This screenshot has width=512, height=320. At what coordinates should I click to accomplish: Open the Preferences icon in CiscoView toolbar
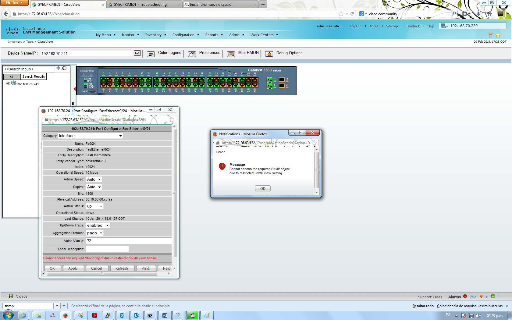coord(192,54)
